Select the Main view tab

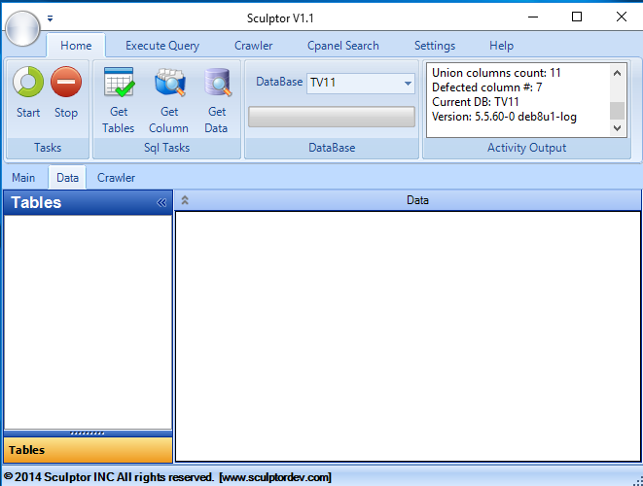[x=23, y=178]
